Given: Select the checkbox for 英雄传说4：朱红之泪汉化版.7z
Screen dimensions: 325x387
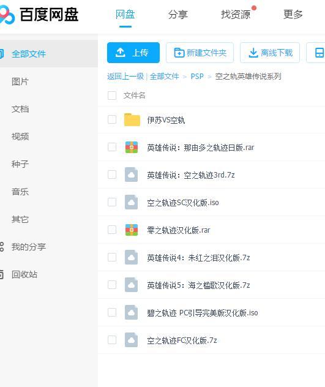Looking at the screenshot, I should 112,257.
